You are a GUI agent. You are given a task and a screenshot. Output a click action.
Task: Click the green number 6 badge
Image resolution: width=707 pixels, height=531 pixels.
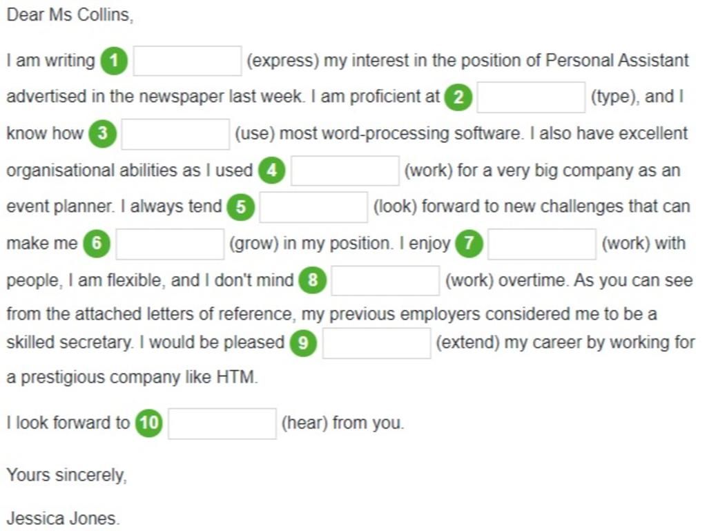[97, 244]
